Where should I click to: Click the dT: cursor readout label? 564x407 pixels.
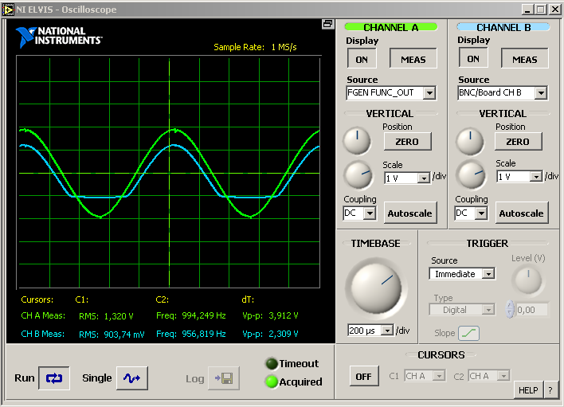[248, 299]
